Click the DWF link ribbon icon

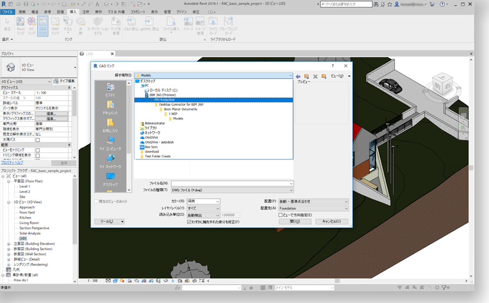[55, 26]
